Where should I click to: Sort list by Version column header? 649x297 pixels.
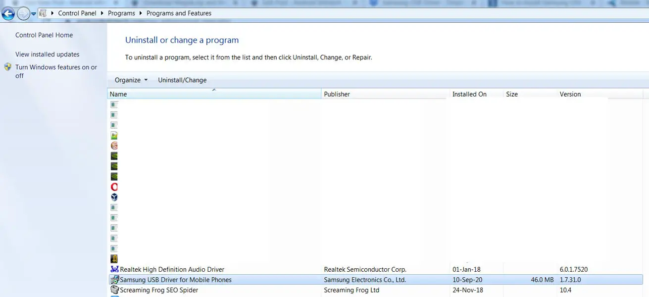[600, 94]
